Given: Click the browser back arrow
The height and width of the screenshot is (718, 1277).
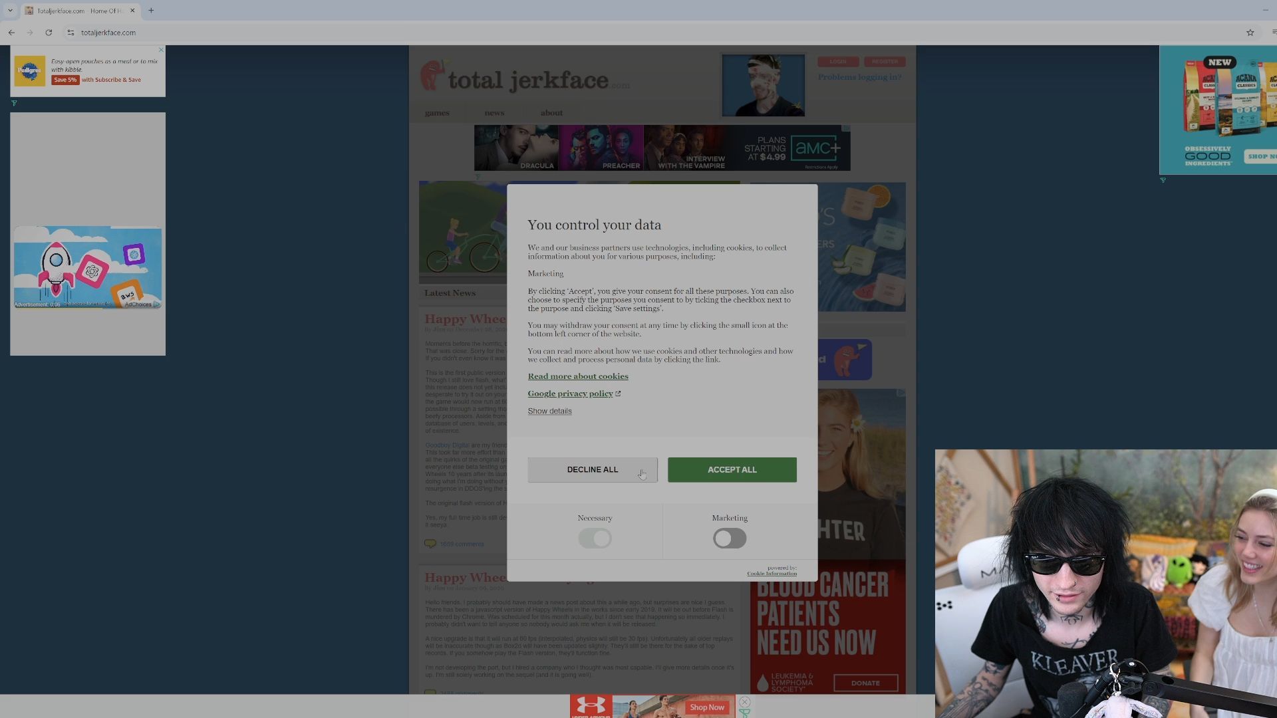Looking at the screenshot, I should point(11,33).
